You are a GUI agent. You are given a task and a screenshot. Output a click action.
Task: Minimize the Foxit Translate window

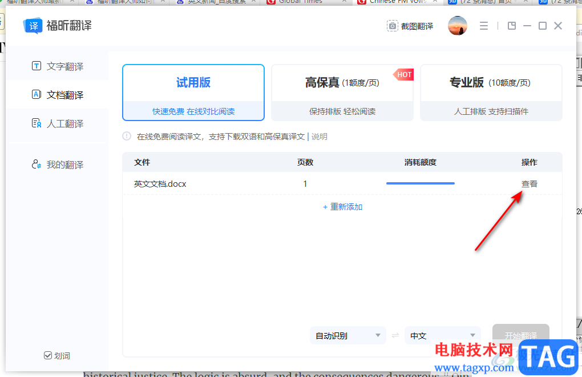pos(527,26)
